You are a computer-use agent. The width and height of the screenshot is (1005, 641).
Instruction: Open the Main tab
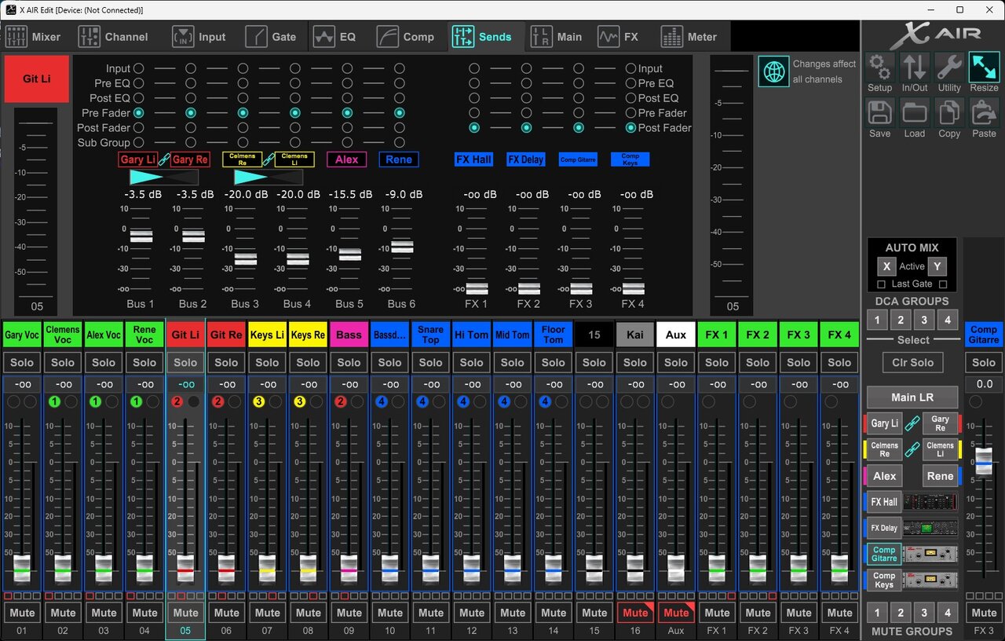(557, 37)
